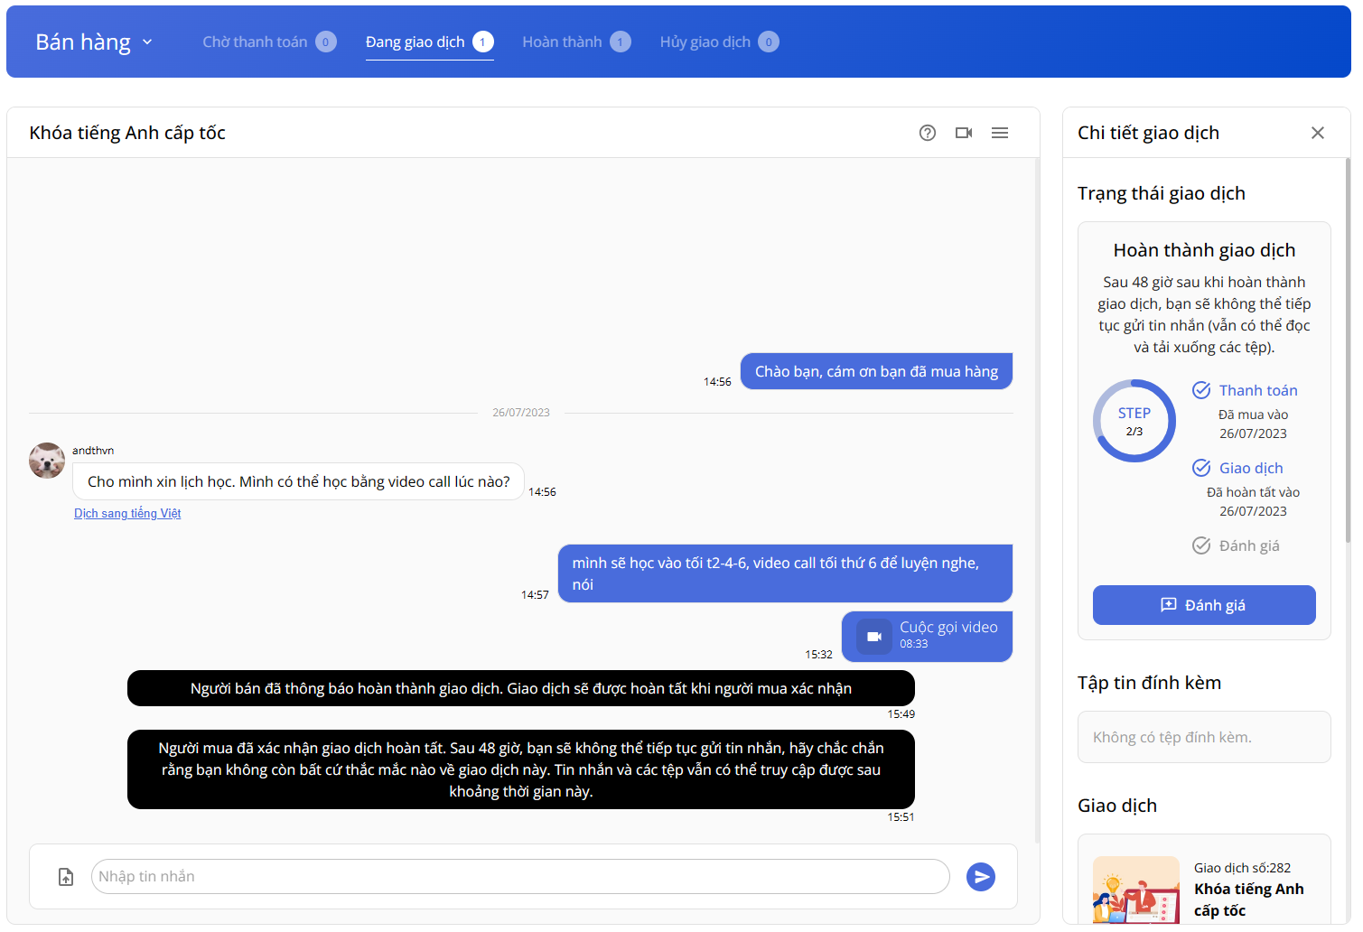Open the help question mark icon
This screenshot has height=932, width=1363.
tap(928, 133)
